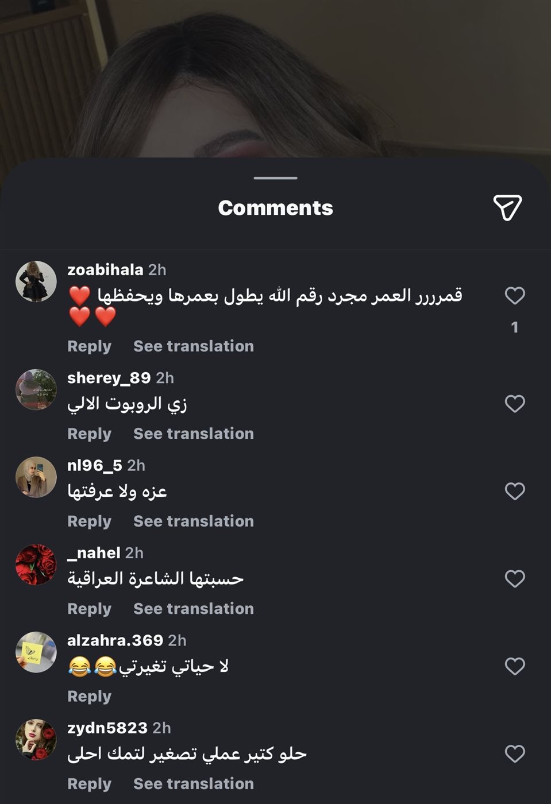Image resolution: width=551 pixels, height=804 pixels.
Task: Tap the heart beside zydn5823's comment
Action: tap(515, 754)
